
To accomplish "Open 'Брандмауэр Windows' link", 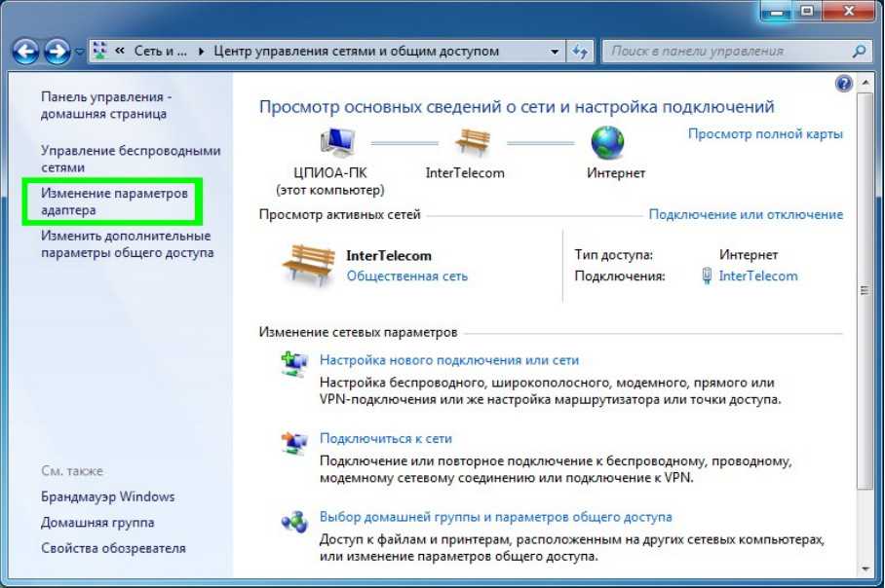I will point(108,496).
